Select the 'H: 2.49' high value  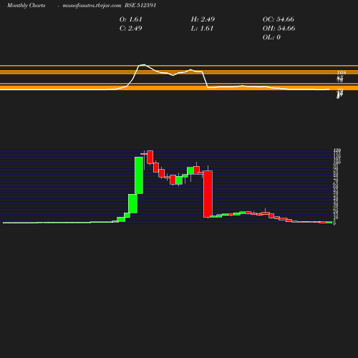(203, 19)
